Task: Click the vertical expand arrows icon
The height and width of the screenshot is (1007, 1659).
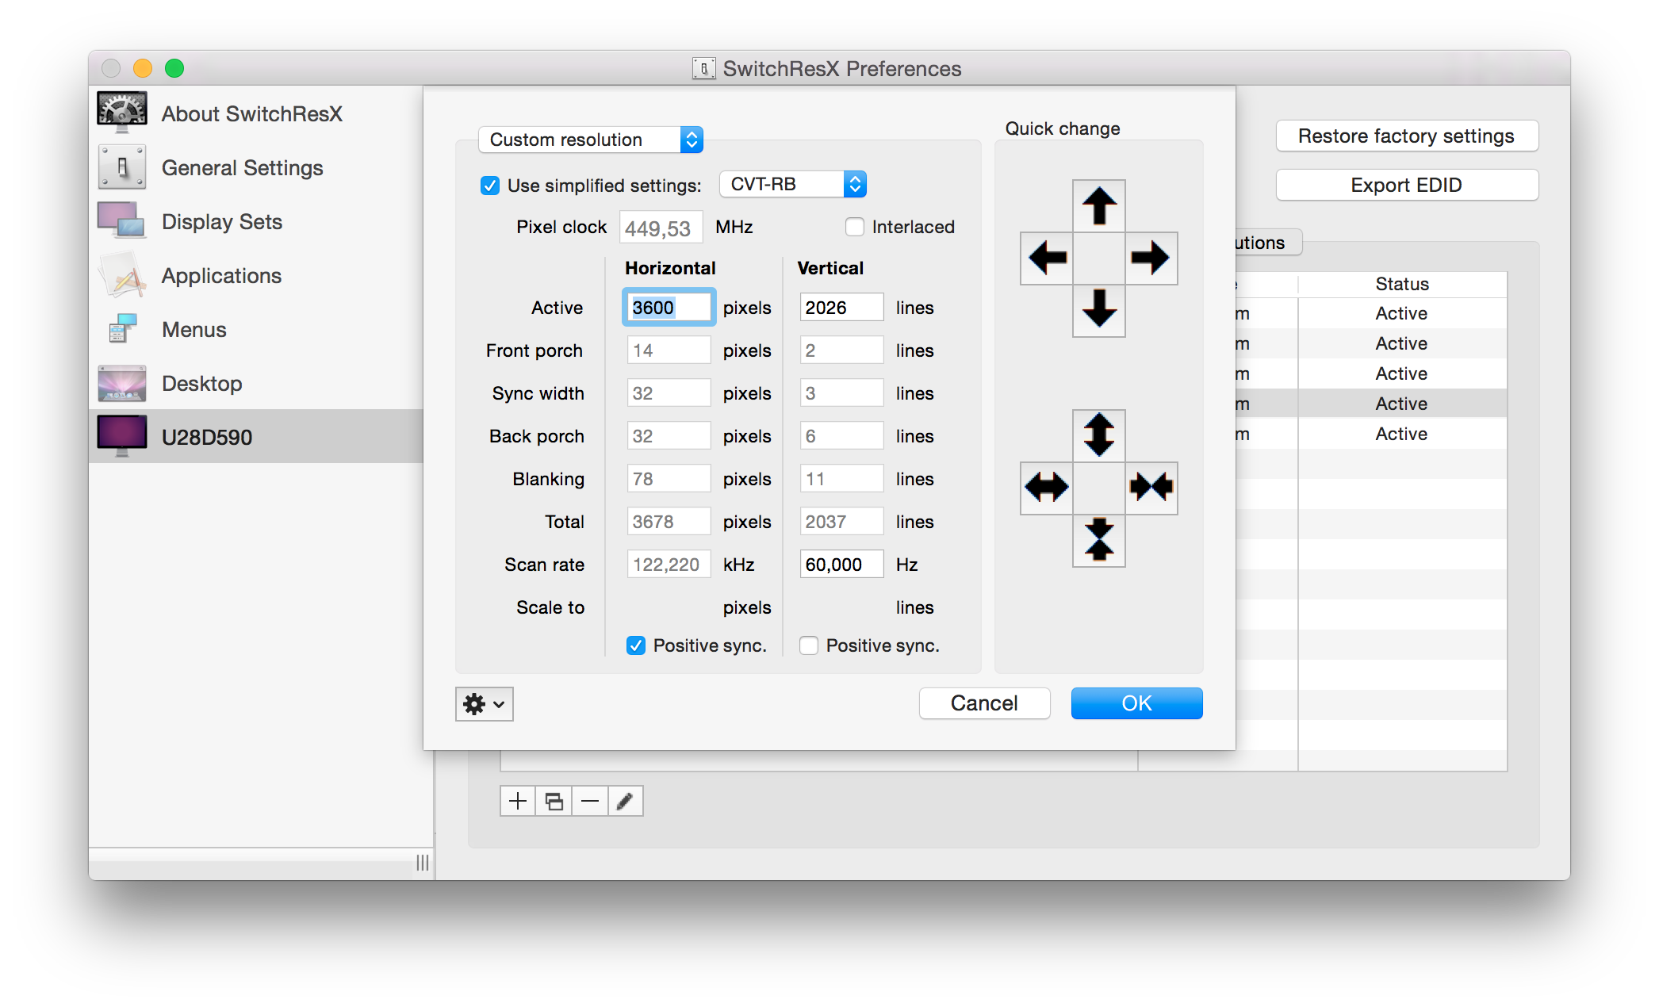Action: pyautogui.click(x=1098, y=435)
